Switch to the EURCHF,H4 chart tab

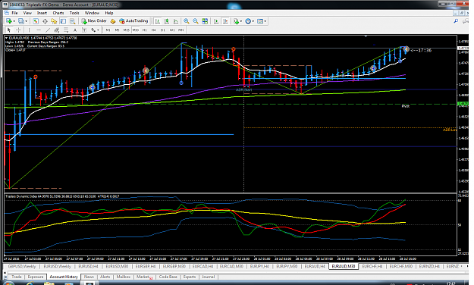click(372, 266)
